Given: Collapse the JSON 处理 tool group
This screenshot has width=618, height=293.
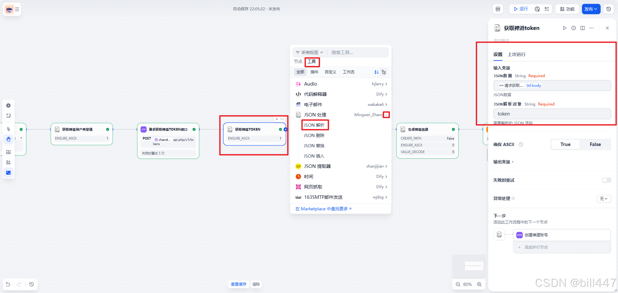Looking at the screenshot, I should tap(386, 115).
